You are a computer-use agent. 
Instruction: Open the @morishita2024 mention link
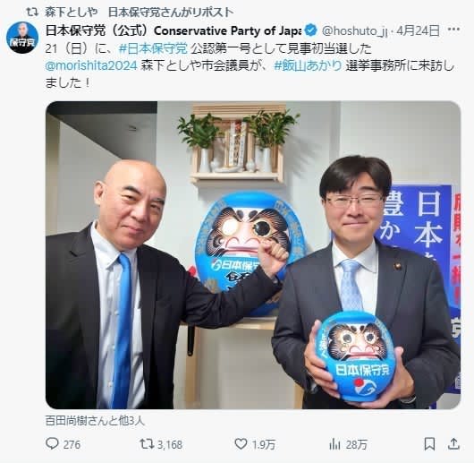(91, 65)
